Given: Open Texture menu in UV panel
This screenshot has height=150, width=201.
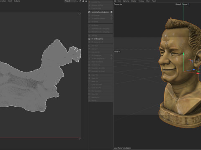Looking at the screenshot, I should [17, 1].
